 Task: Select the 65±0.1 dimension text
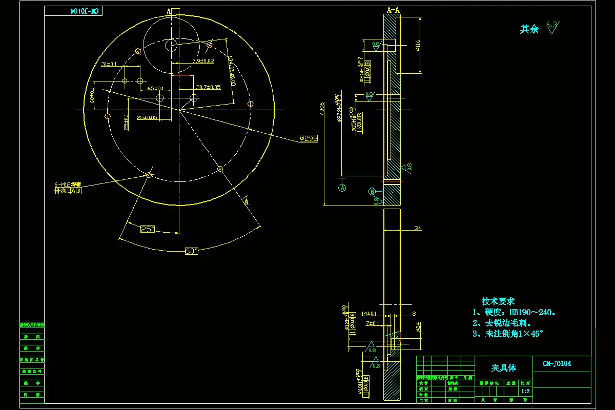(x=156, y=89)
